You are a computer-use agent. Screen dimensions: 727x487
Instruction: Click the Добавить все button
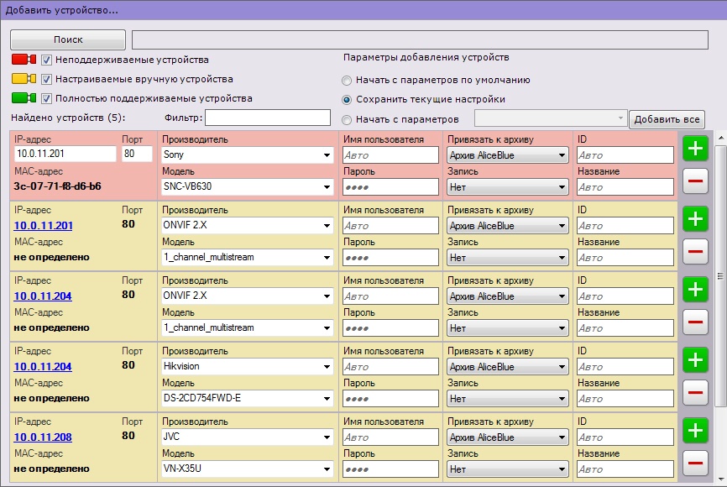click(667, 119)
